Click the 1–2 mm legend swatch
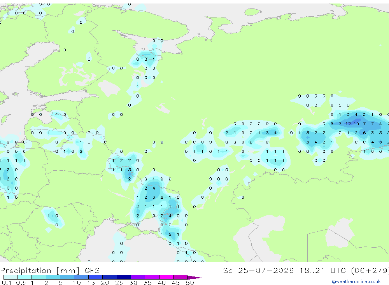Screen dimensions: 389x285 [39, 277]
